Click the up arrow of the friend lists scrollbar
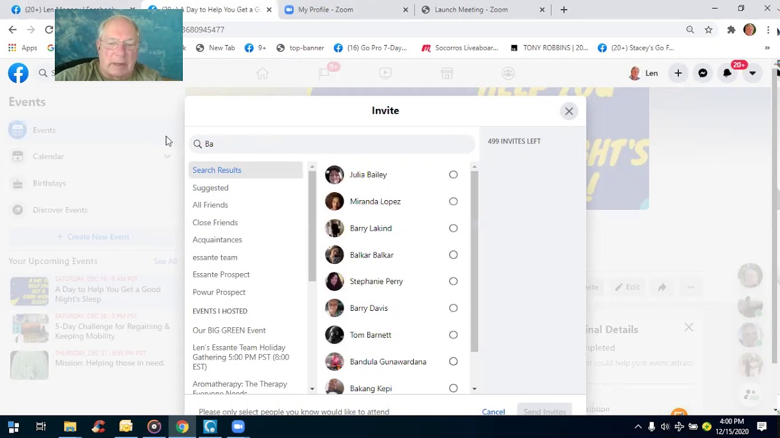 312,167
